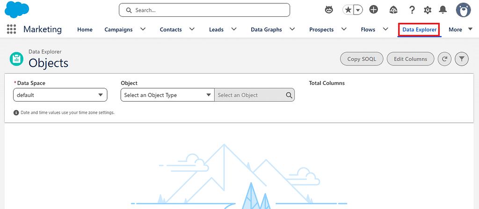
Task: Expand the Contacts tab chevron
Action: point(192,29)
